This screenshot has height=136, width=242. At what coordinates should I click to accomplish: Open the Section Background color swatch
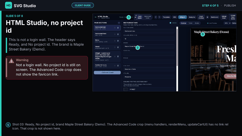coord(126,89)
